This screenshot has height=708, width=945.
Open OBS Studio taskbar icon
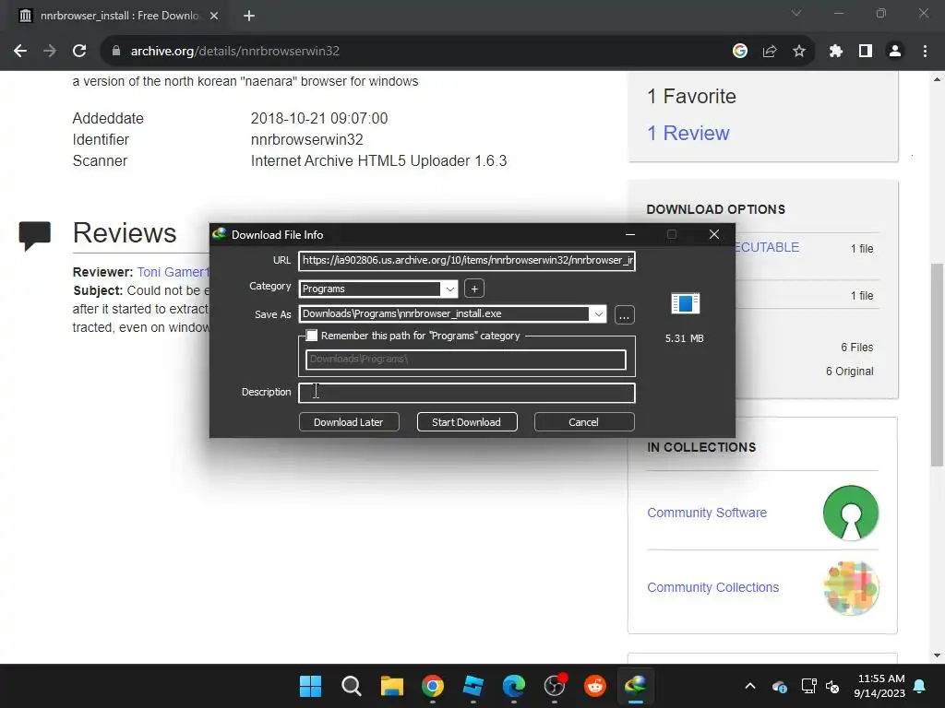pyautogui.click(x=555, y=686)
